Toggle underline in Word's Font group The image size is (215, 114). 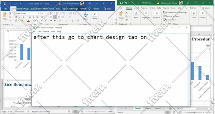click(24, 17)
